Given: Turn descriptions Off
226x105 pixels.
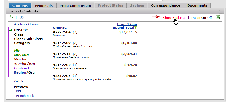Looking at the screenshot, I should coord(209,18).
